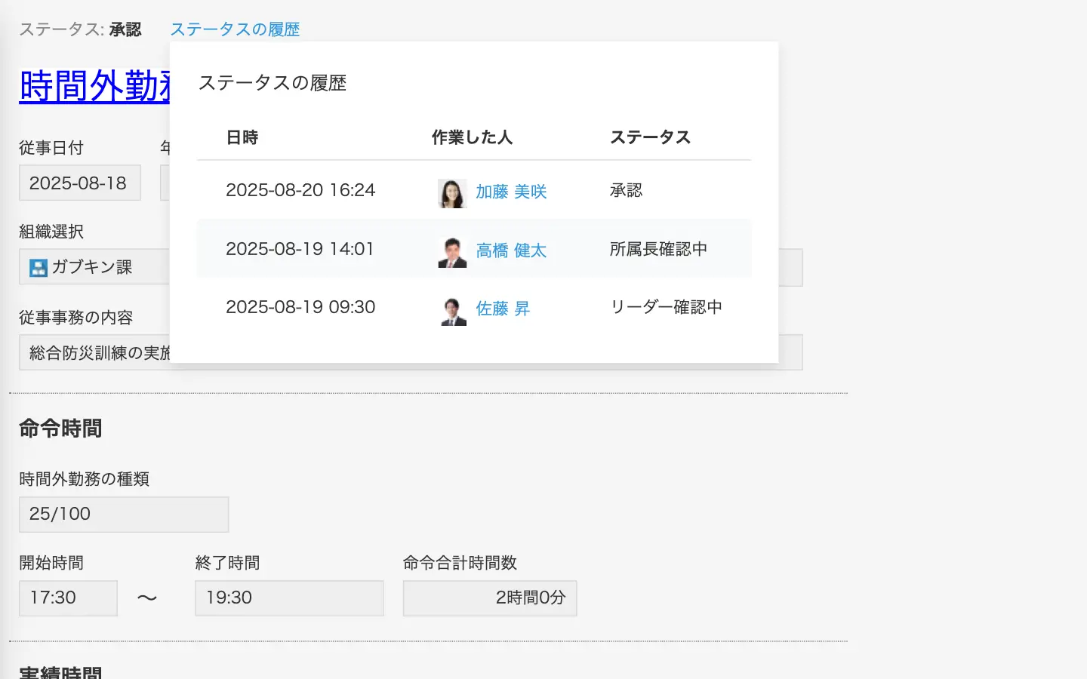
Task: Click the 命令合計時間数 field showing 2時間0分
Action: 490,598
